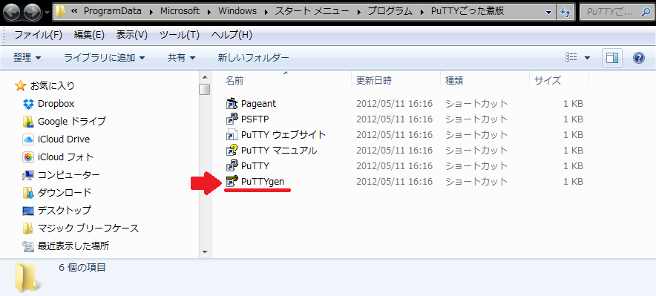Select the PuTTY ウェブサイト shortcut icon
This screenshot has width=656, height=296.
232,134
